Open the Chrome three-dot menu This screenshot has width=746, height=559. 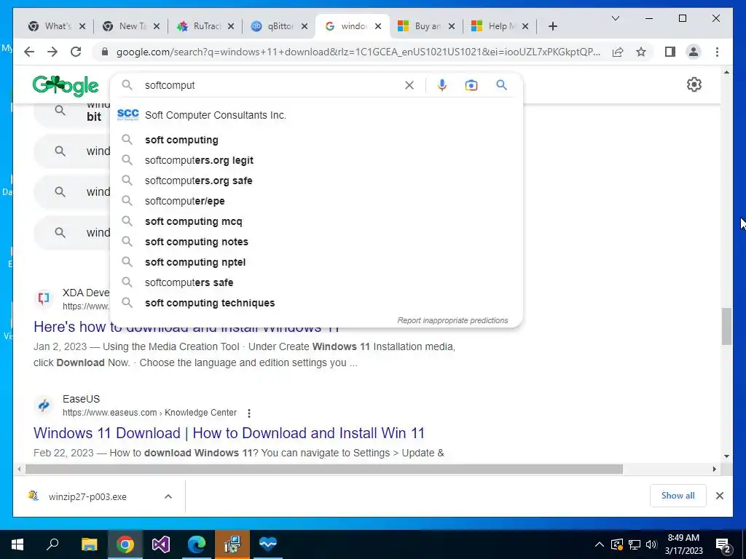coord(717,52)
